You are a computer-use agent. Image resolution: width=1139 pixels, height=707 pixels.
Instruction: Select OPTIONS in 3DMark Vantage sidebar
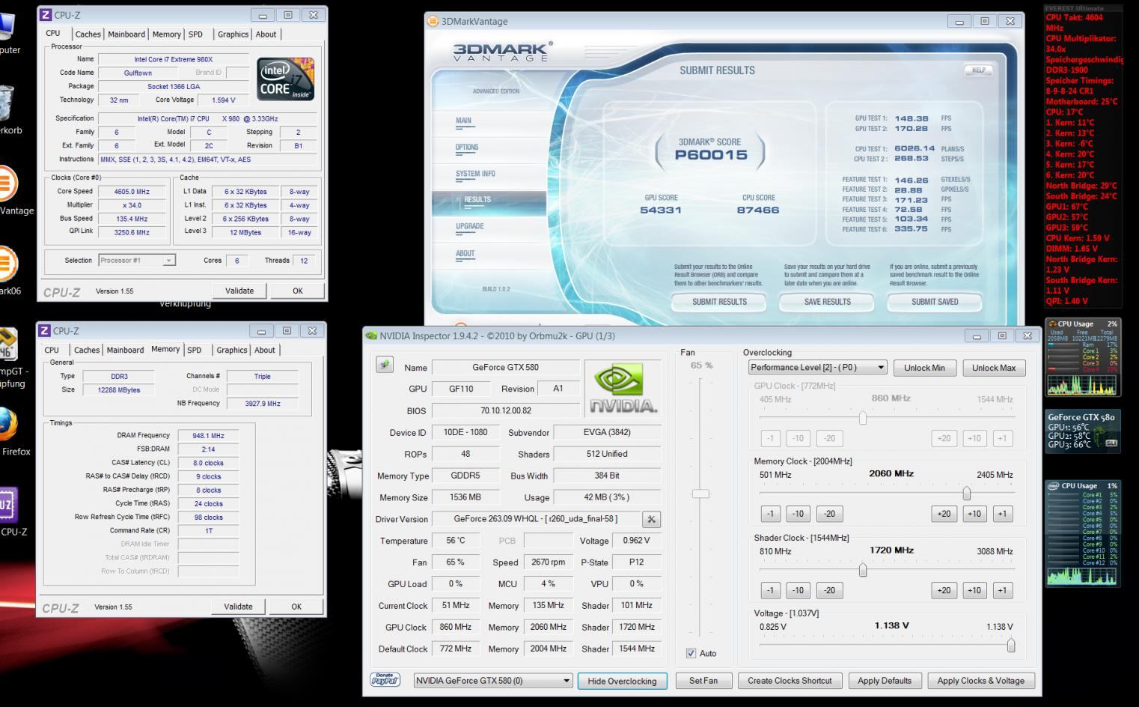coord(467,147)
